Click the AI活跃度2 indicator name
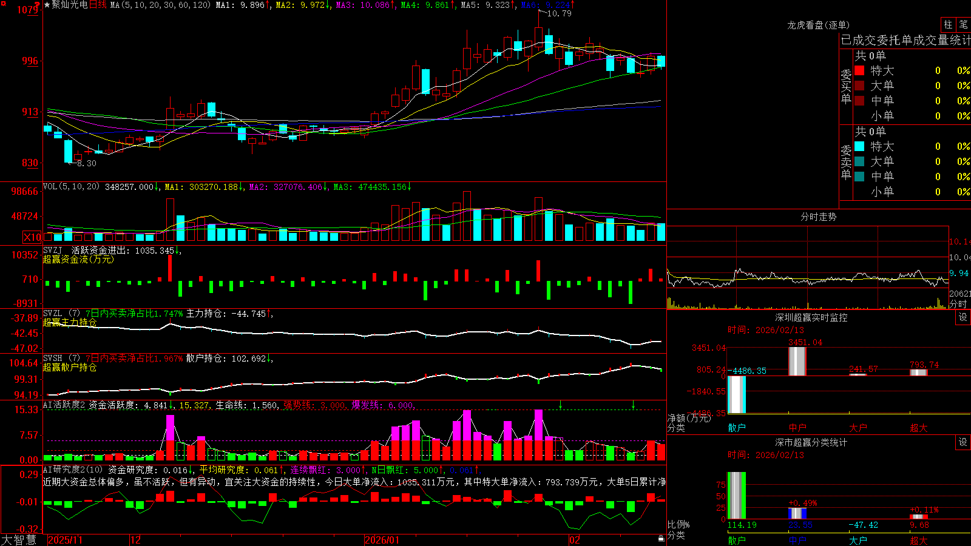The width and height of the screenshot is (971, 546). click(x=64, y=405)
